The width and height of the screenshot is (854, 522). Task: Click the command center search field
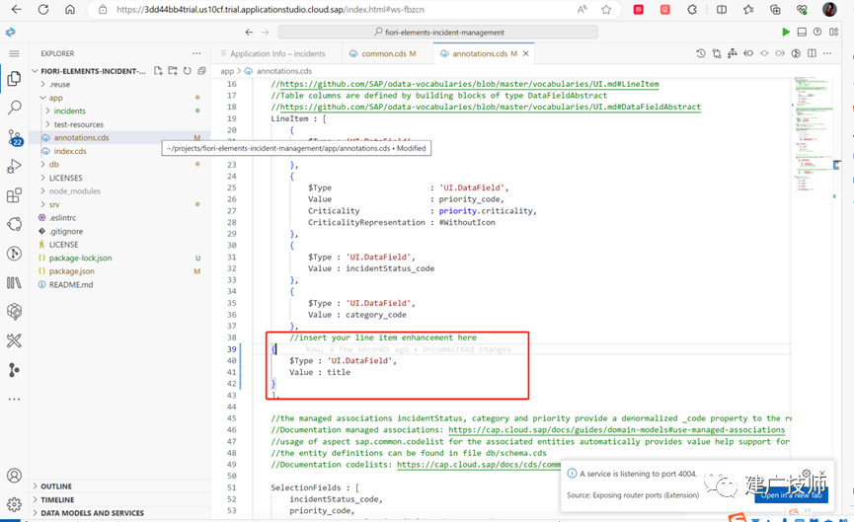click(438, 33)
